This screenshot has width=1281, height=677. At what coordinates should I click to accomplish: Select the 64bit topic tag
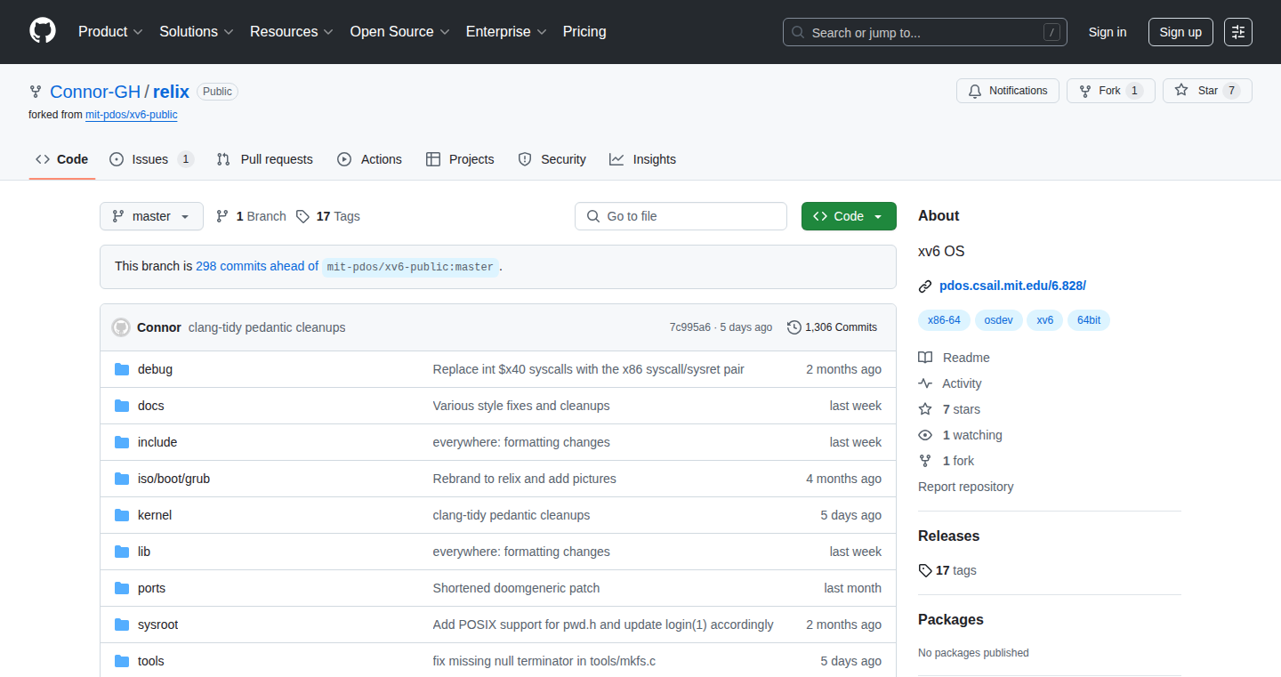click(1089, 320)
